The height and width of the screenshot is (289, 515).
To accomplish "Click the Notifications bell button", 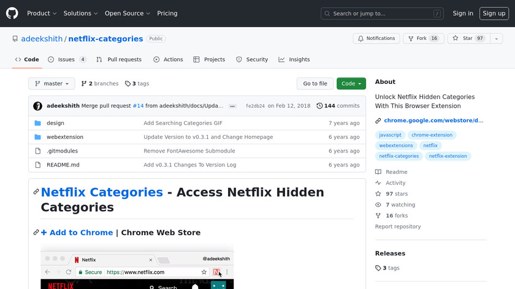I will (376, 39).
